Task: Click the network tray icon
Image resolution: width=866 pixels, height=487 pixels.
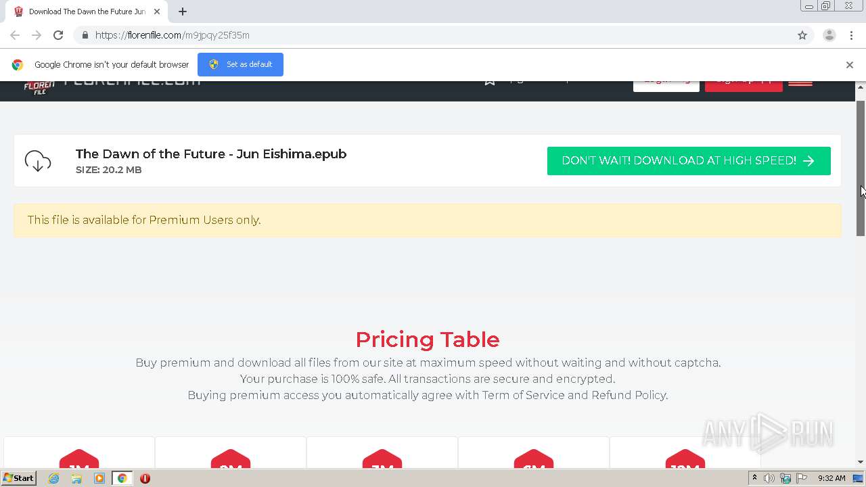Action: coord(785,478)
